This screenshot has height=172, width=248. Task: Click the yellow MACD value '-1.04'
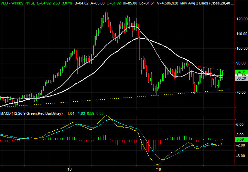click(x=70, y=113)
